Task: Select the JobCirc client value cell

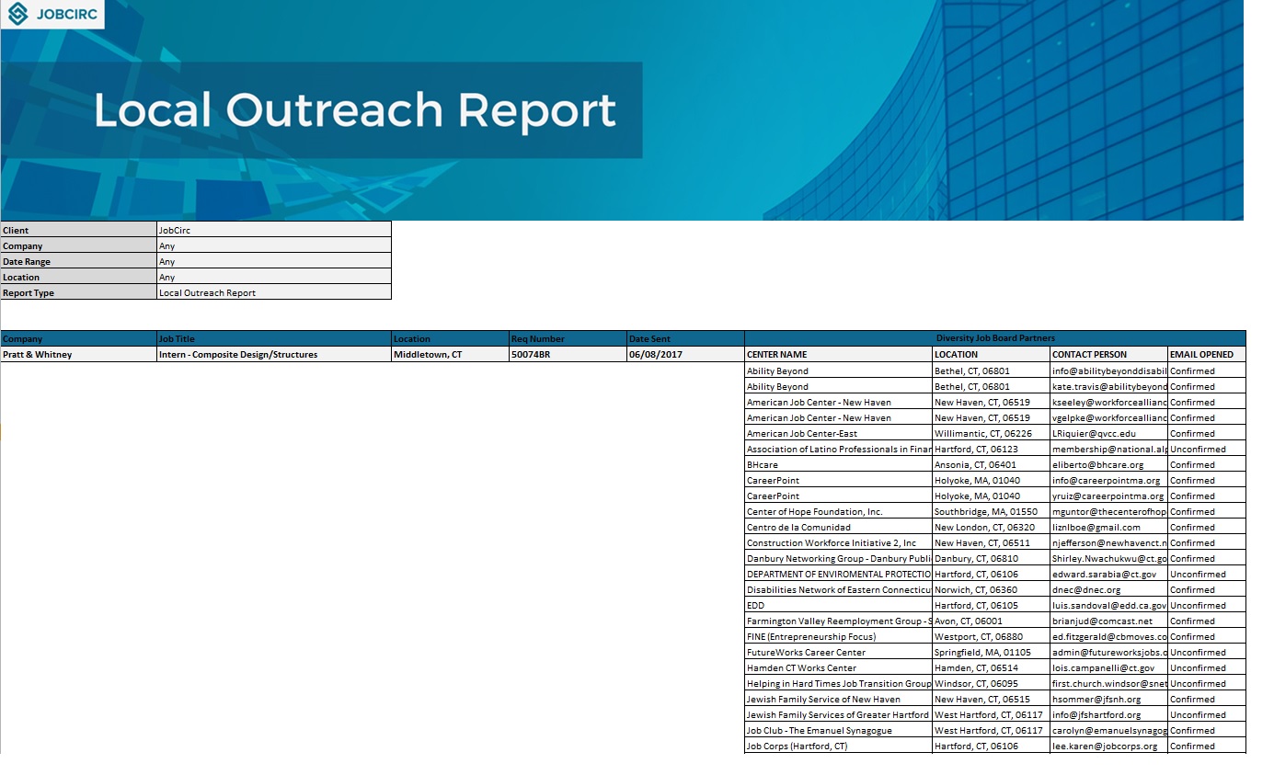Action: click(x=274, y=230)
